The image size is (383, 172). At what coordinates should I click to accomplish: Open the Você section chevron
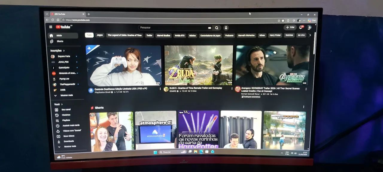[x=62, y=105]
